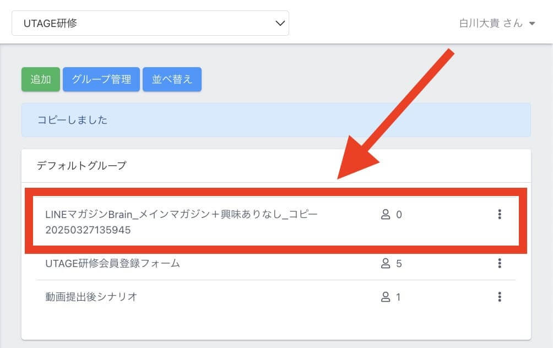
Task: Open the UTAGE研修会員登録フォーム scenario
Action: (x=112, y=263)
